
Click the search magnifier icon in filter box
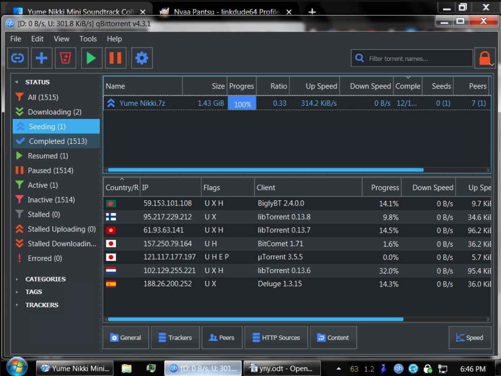[359, 58]
